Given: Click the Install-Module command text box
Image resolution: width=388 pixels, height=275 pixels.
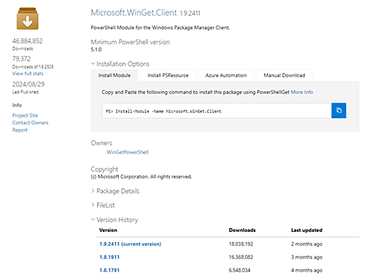Looking at the screenshot, I should tap(217, 110).
